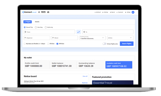
Task: Open the Airlines dropdown
Action: (x=120, y=38)
